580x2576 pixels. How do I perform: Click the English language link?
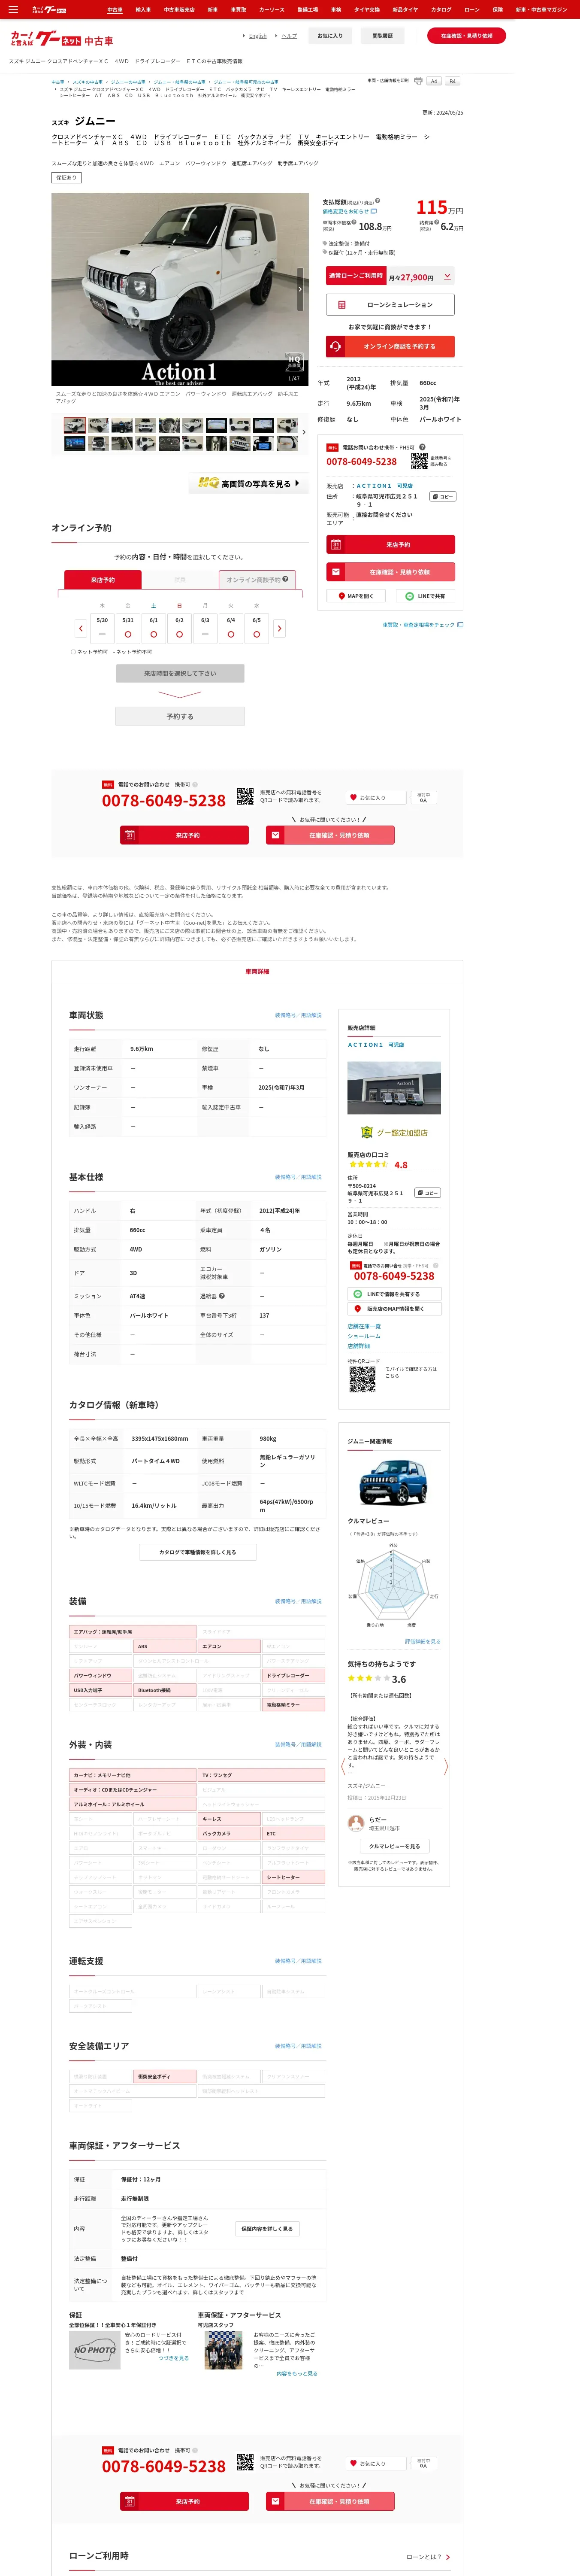(x=258, y=36)
